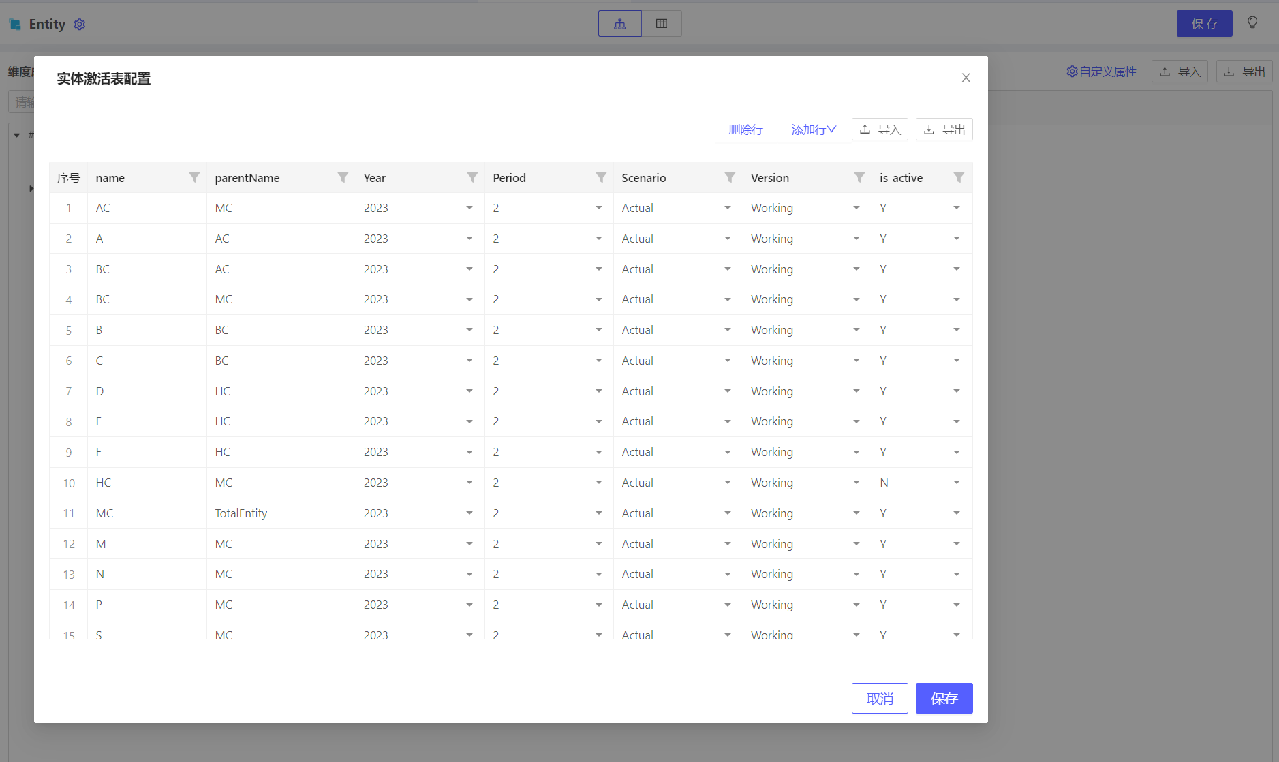This screenshot has width=1279, height=762.
Task: Open is_active dropdown for row 10 HC
Action: (956, 483)
